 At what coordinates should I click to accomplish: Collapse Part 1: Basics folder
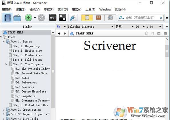4,42
